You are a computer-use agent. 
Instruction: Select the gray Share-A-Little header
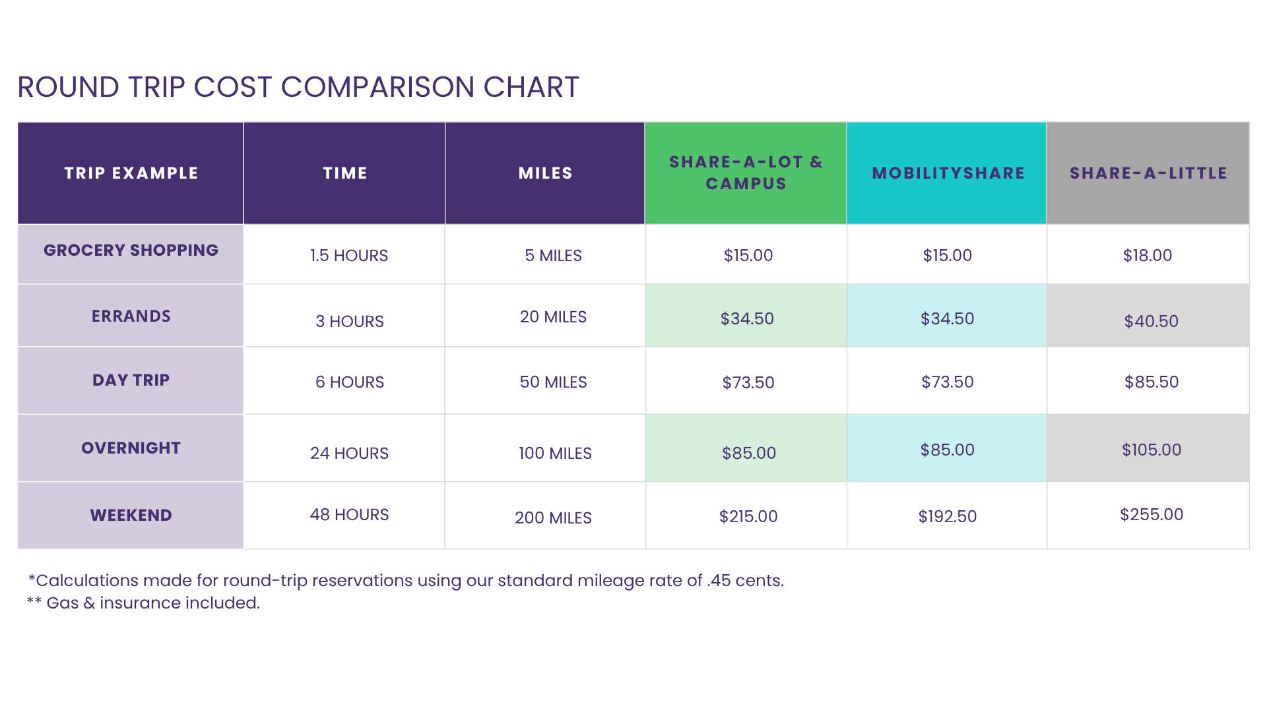(1148, 173)
